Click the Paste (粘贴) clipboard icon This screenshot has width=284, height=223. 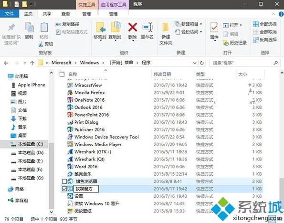pos(44,28)
